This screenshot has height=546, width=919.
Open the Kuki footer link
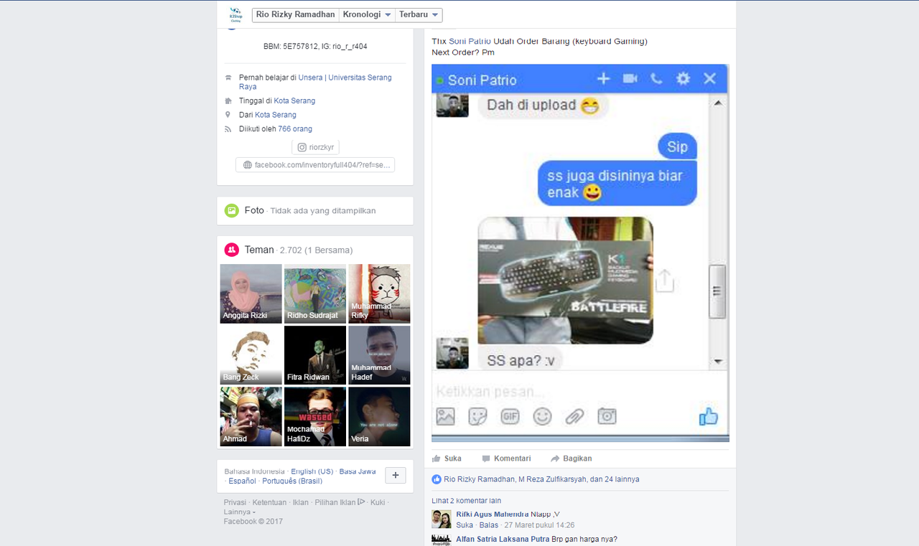point(378,502)
